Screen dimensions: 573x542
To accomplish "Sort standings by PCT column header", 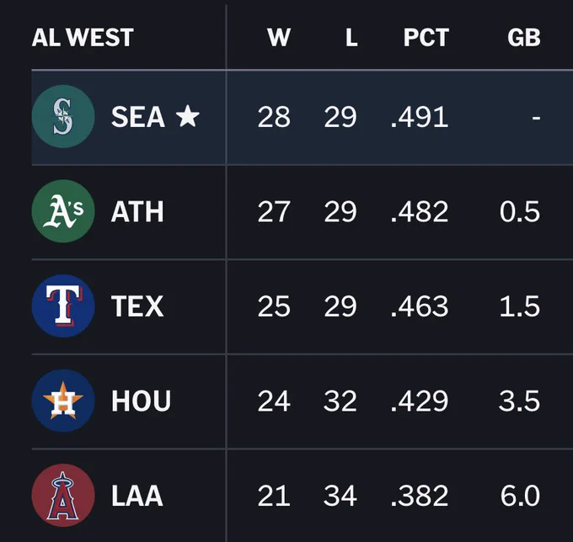I will (426, 38).
